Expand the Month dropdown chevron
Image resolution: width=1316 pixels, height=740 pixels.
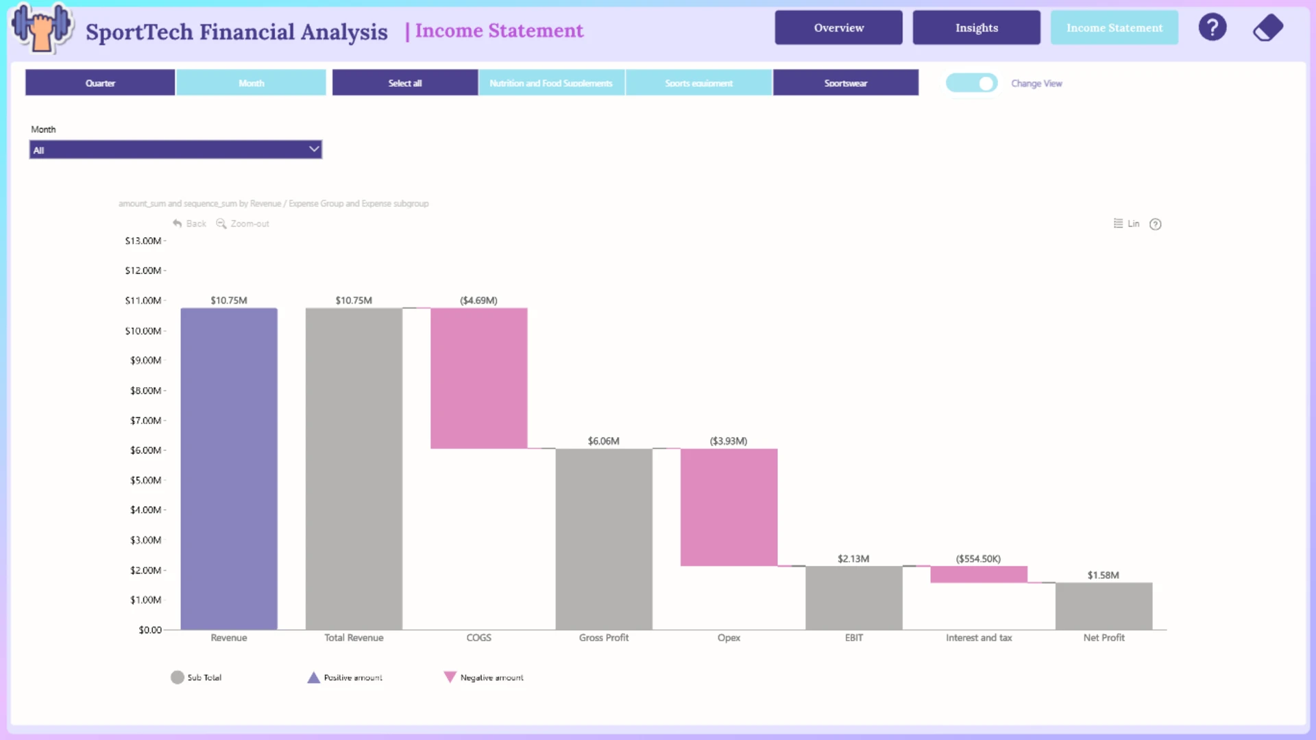point(314,149)
